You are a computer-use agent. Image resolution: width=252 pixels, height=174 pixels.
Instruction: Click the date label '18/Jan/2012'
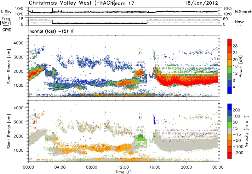(201, 3)
